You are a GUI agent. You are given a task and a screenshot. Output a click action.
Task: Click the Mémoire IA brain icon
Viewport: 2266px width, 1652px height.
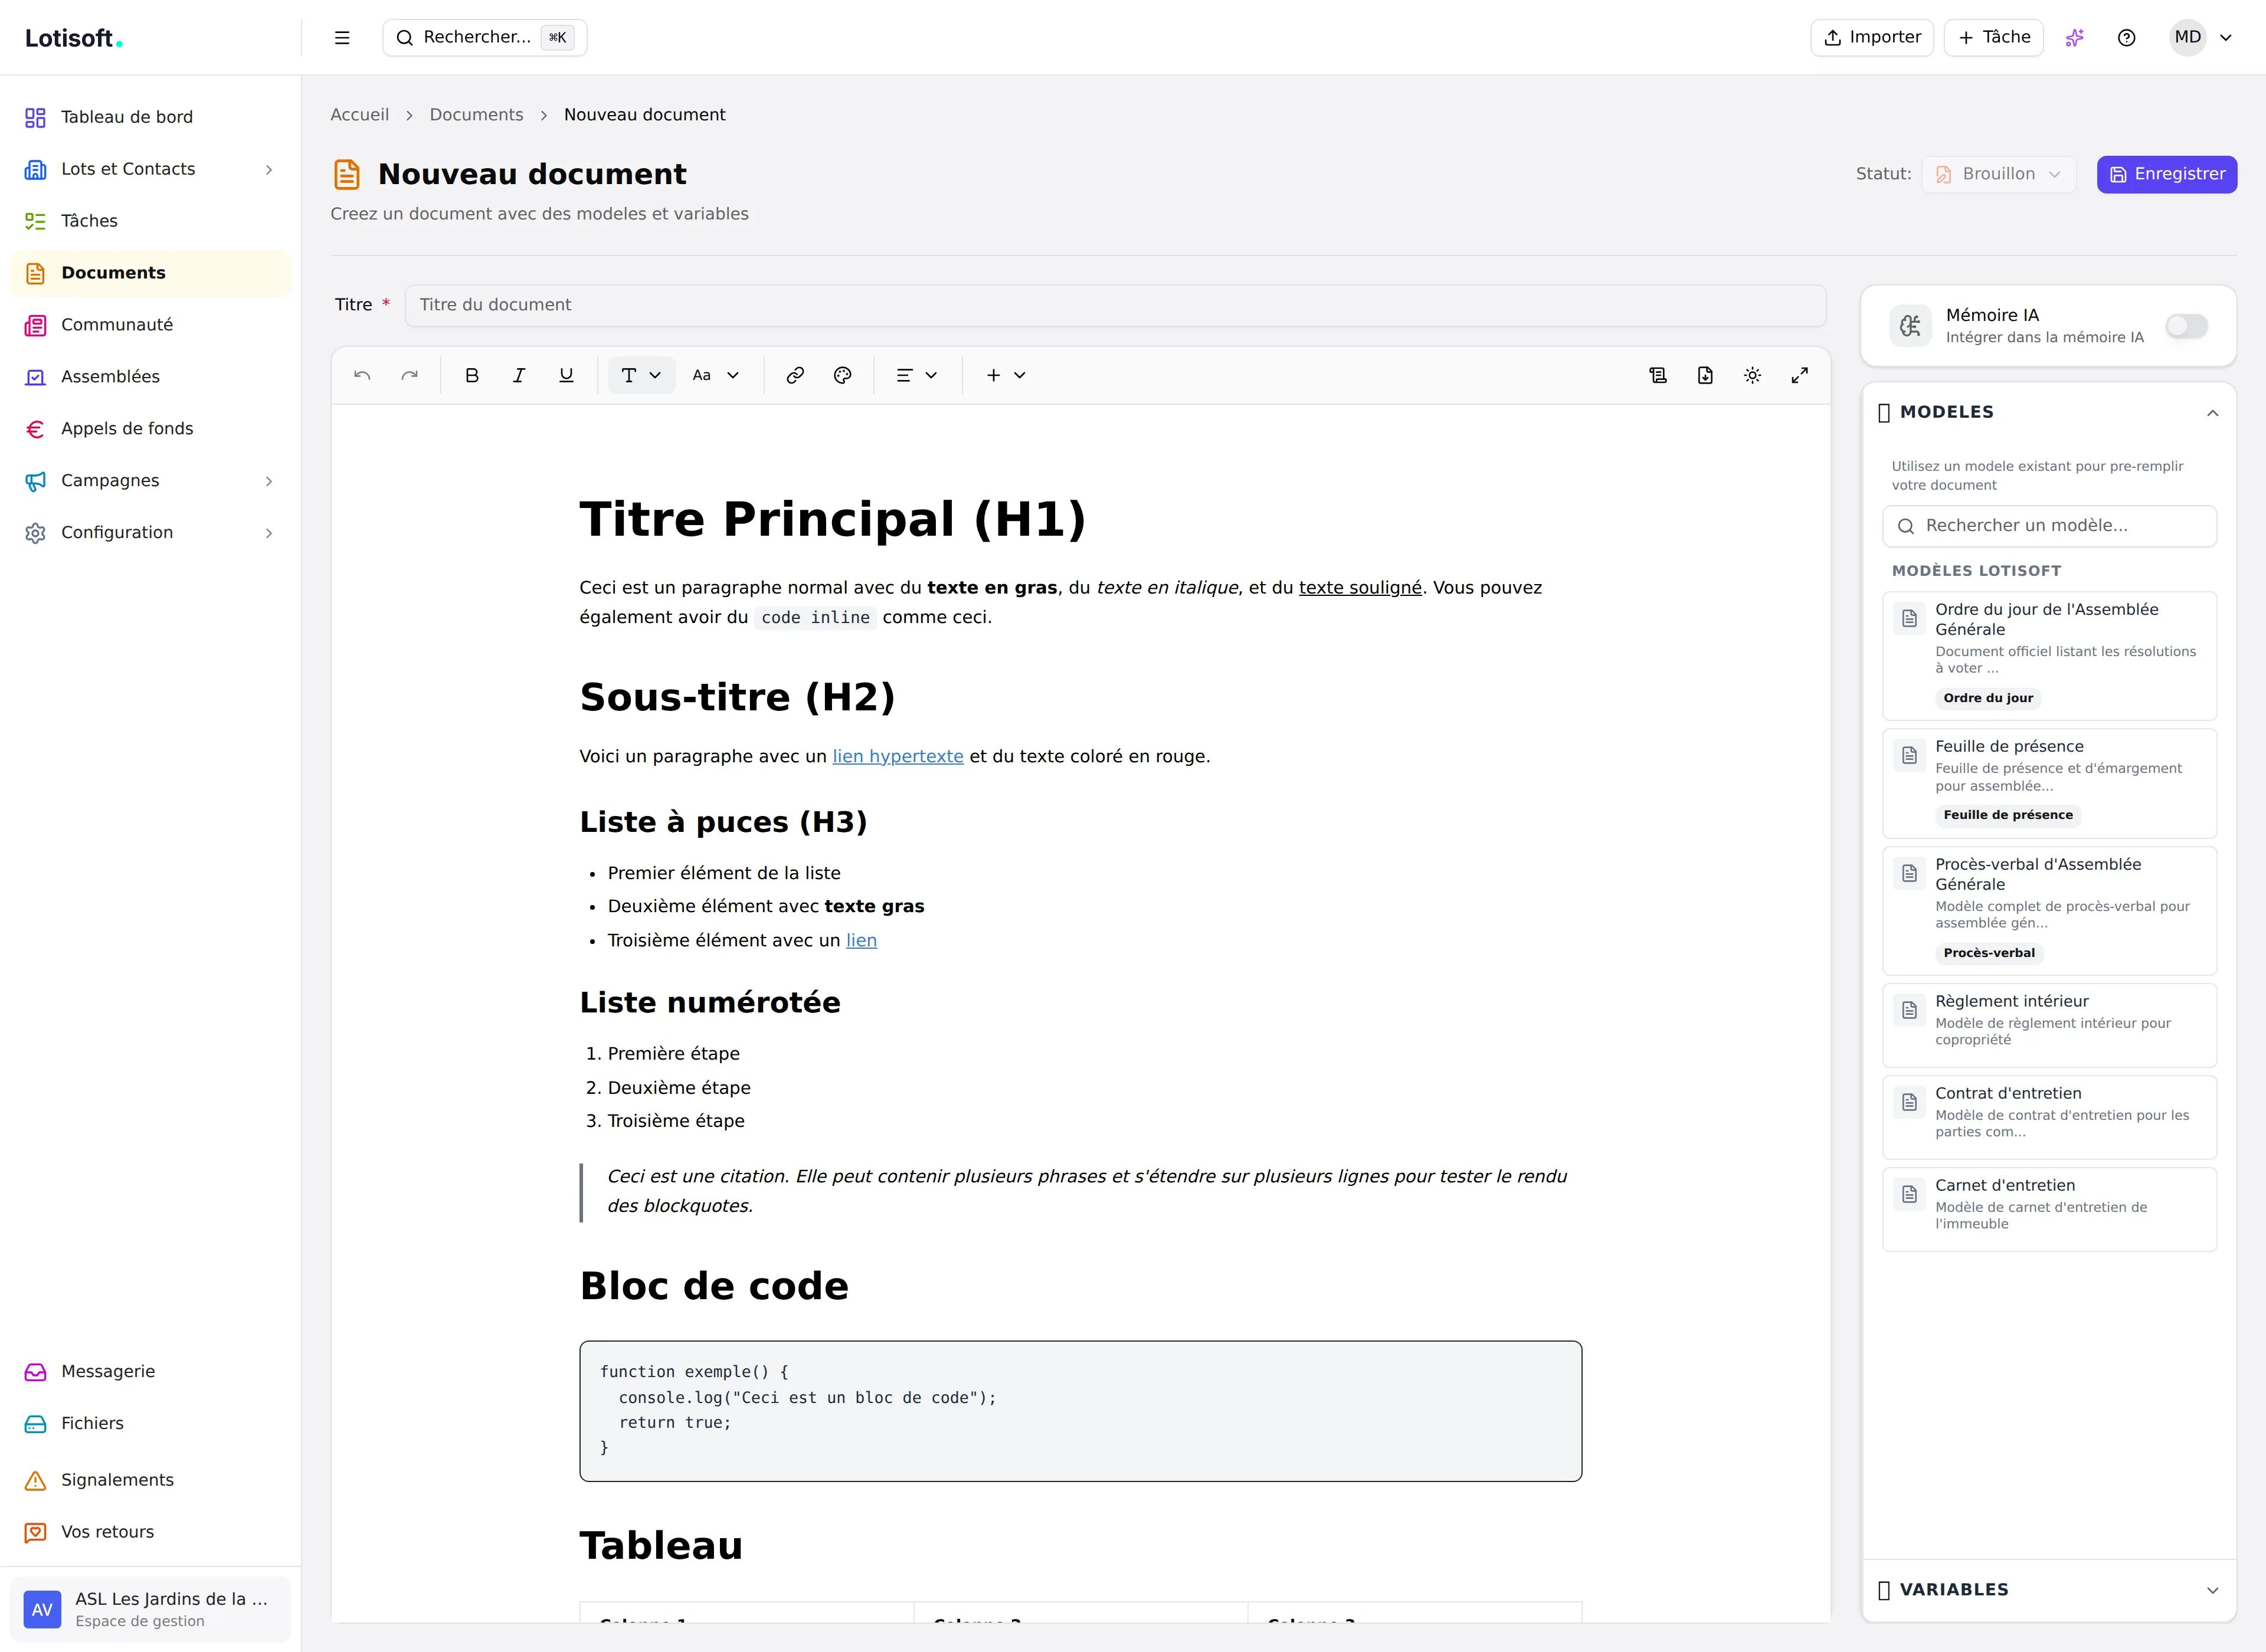pos(1910,326)
